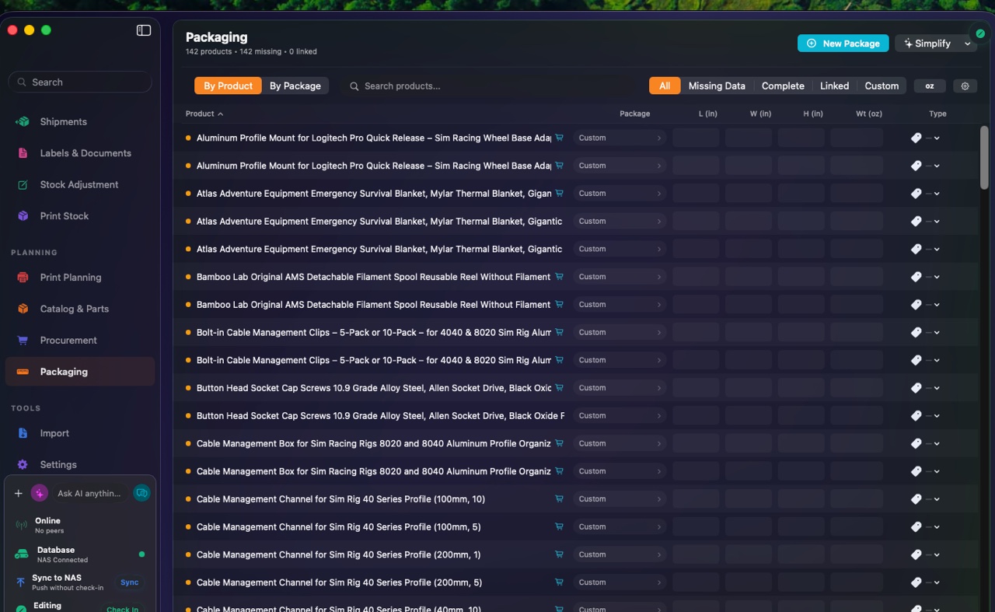Click H (in) field for Cable Management Channel (200mm, 1)
995x612 pixels.
[x=801, y=554]
